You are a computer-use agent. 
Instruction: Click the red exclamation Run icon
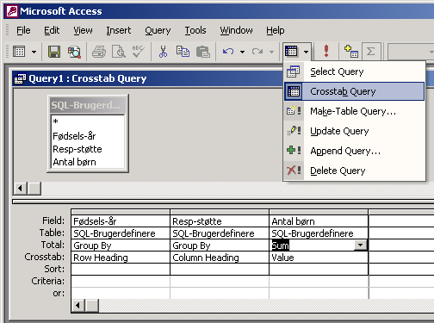[x=326, y=51]
